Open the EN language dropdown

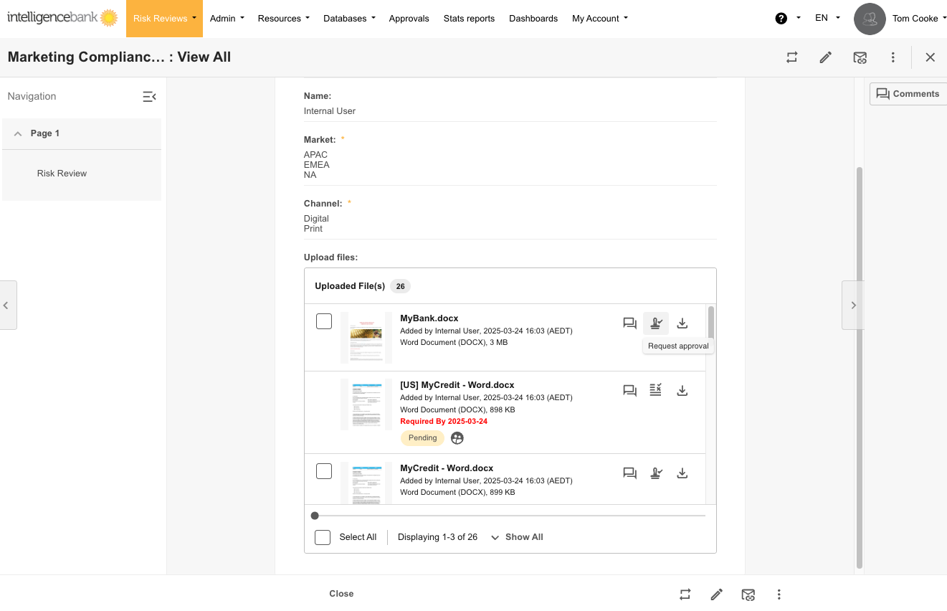click(827, 19)
